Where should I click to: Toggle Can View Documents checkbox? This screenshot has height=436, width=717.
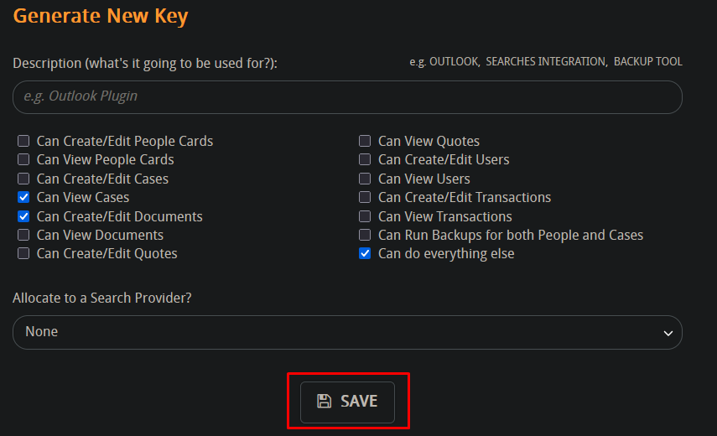[23, 235]
